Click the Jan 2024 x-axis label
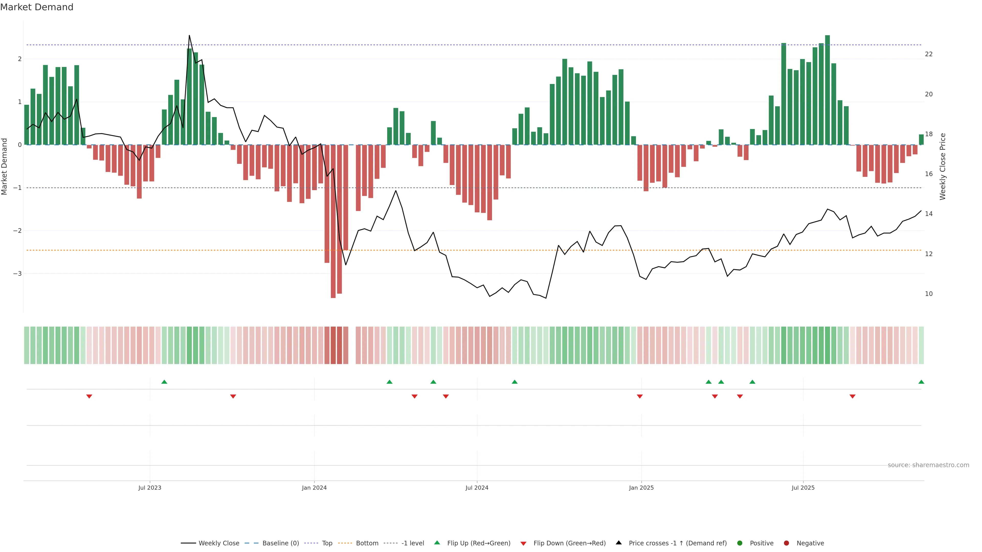 click(314, 488)
